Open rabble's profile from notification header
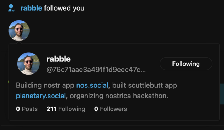The width and height of the screenshot is (224, 130). tap(31, 8)
